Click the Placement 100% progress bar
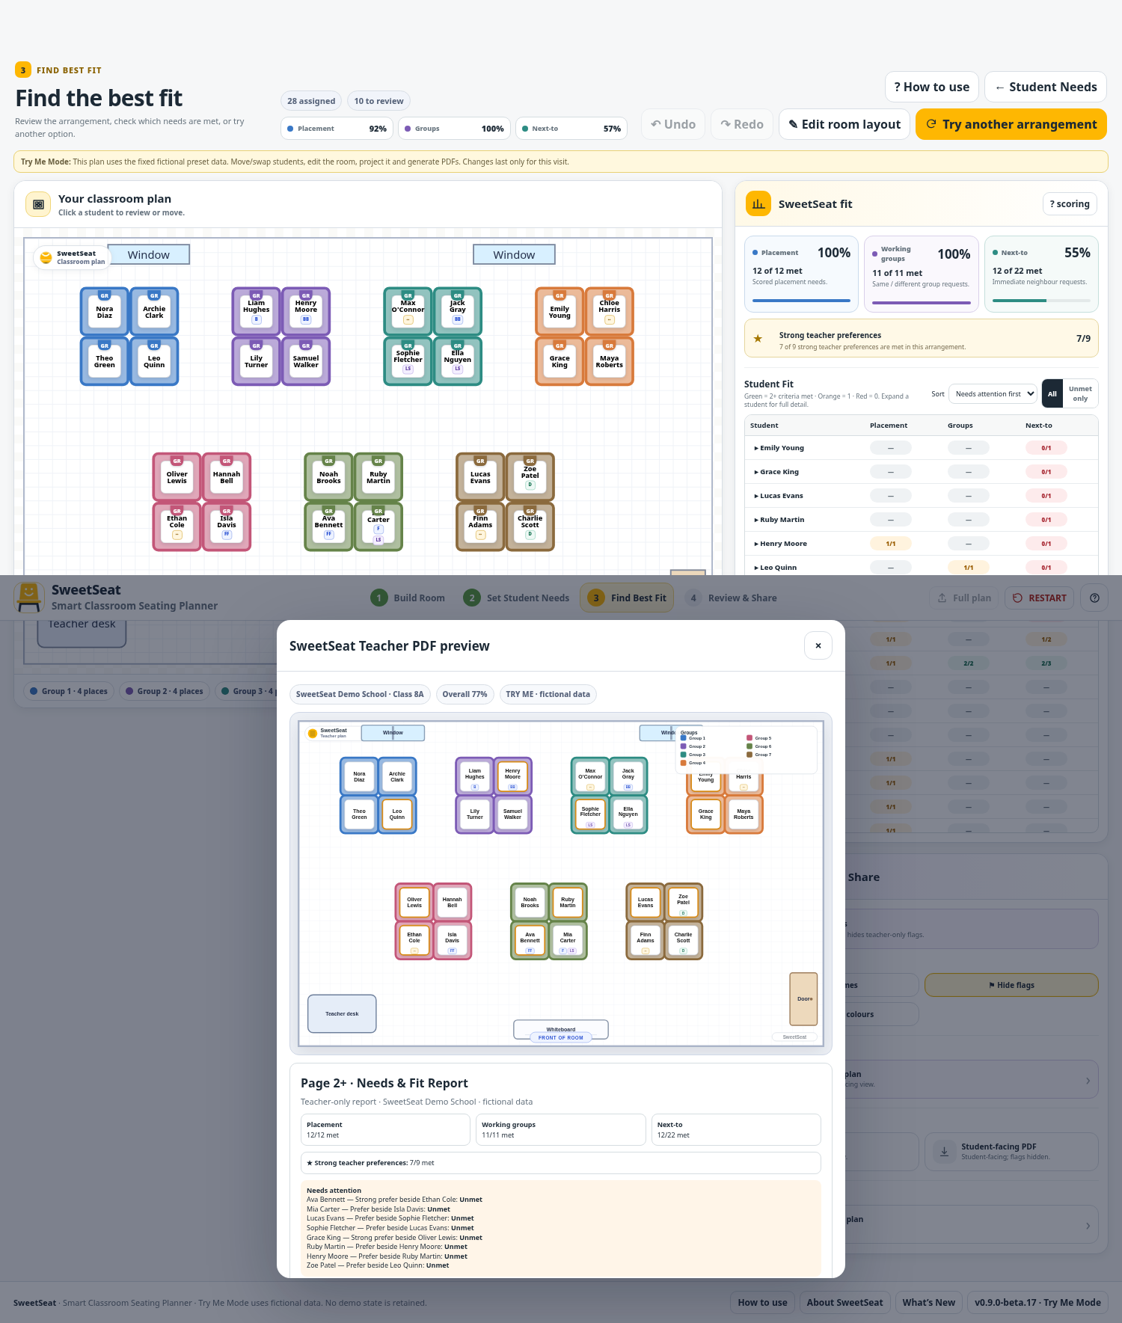Viewport: 1122px width, 1323px height. [801, 301]
